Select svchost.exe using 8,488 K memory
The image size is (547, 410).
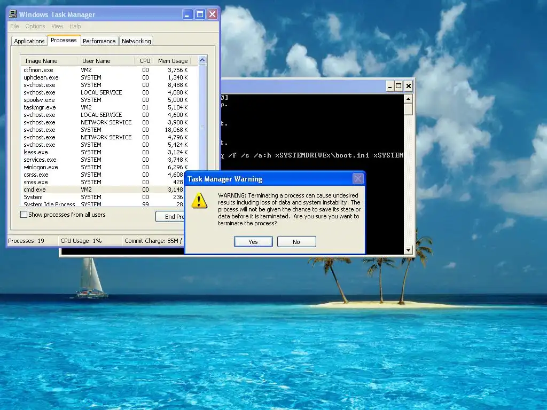click(109, 85)
